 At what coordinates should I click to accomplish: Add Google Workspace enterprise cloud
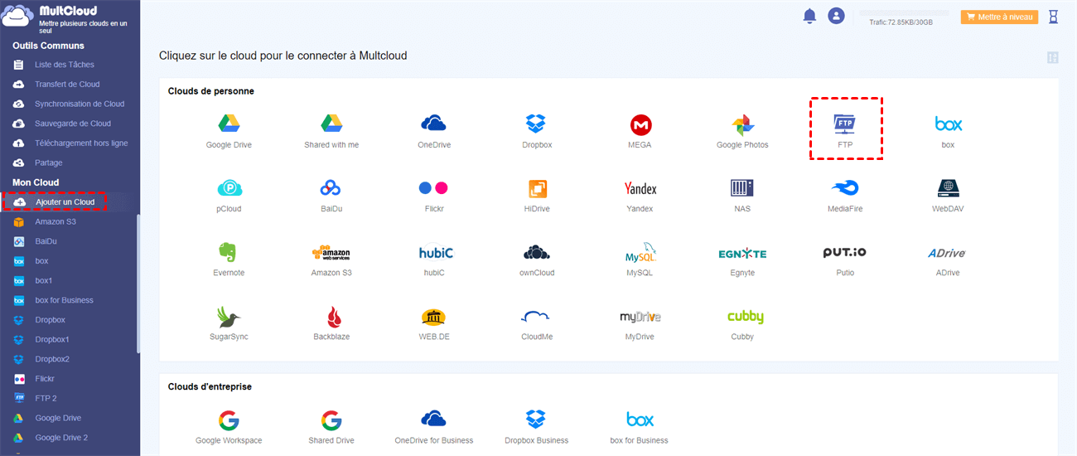[x=229, y=427]
